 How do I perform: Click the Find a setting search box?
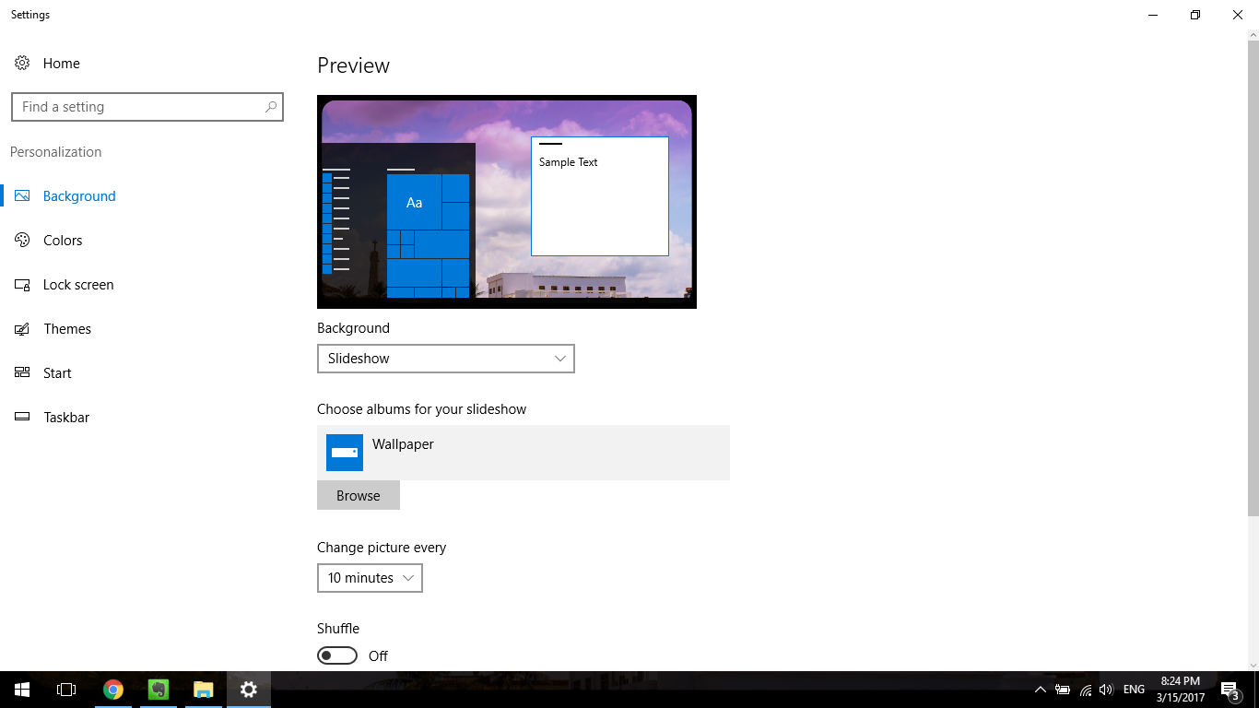[x=147, y=107]
